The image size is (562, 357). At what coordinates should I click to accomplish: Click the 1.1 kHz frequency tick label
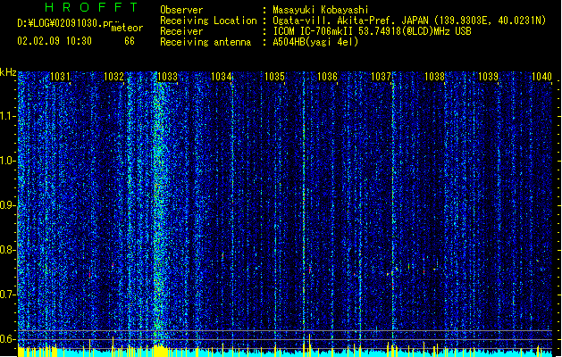point(7,116)
